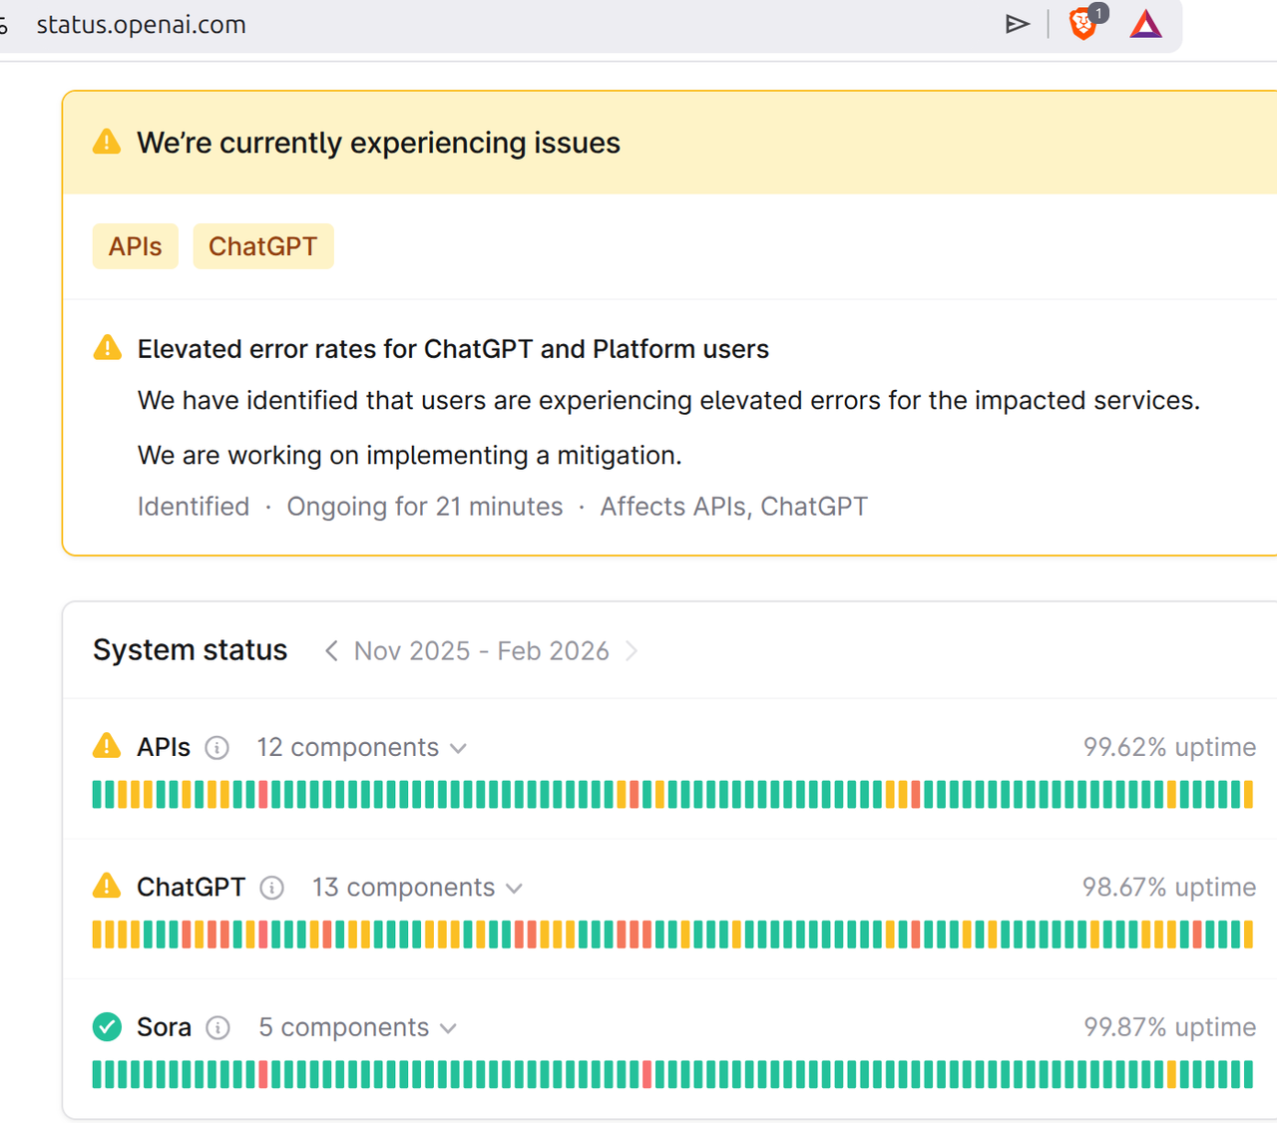Screen dimensions: 1277x1123
Task: Open the Elevated error rates incident title
Action: (x=453, y=349)
